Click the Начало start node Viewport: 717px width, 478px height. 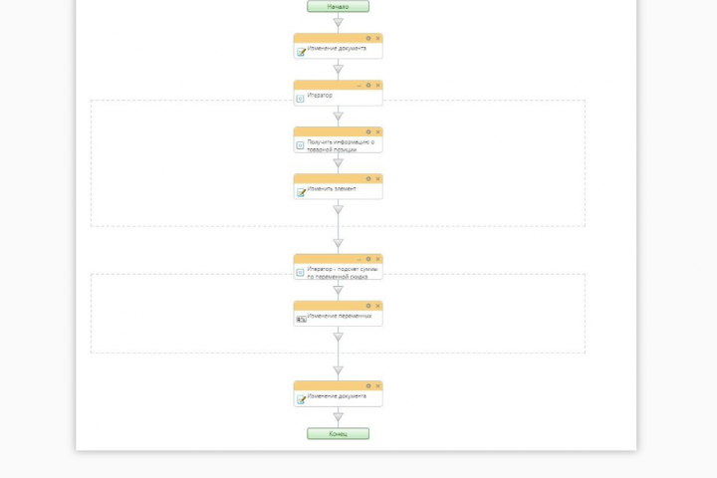[338, 6]
